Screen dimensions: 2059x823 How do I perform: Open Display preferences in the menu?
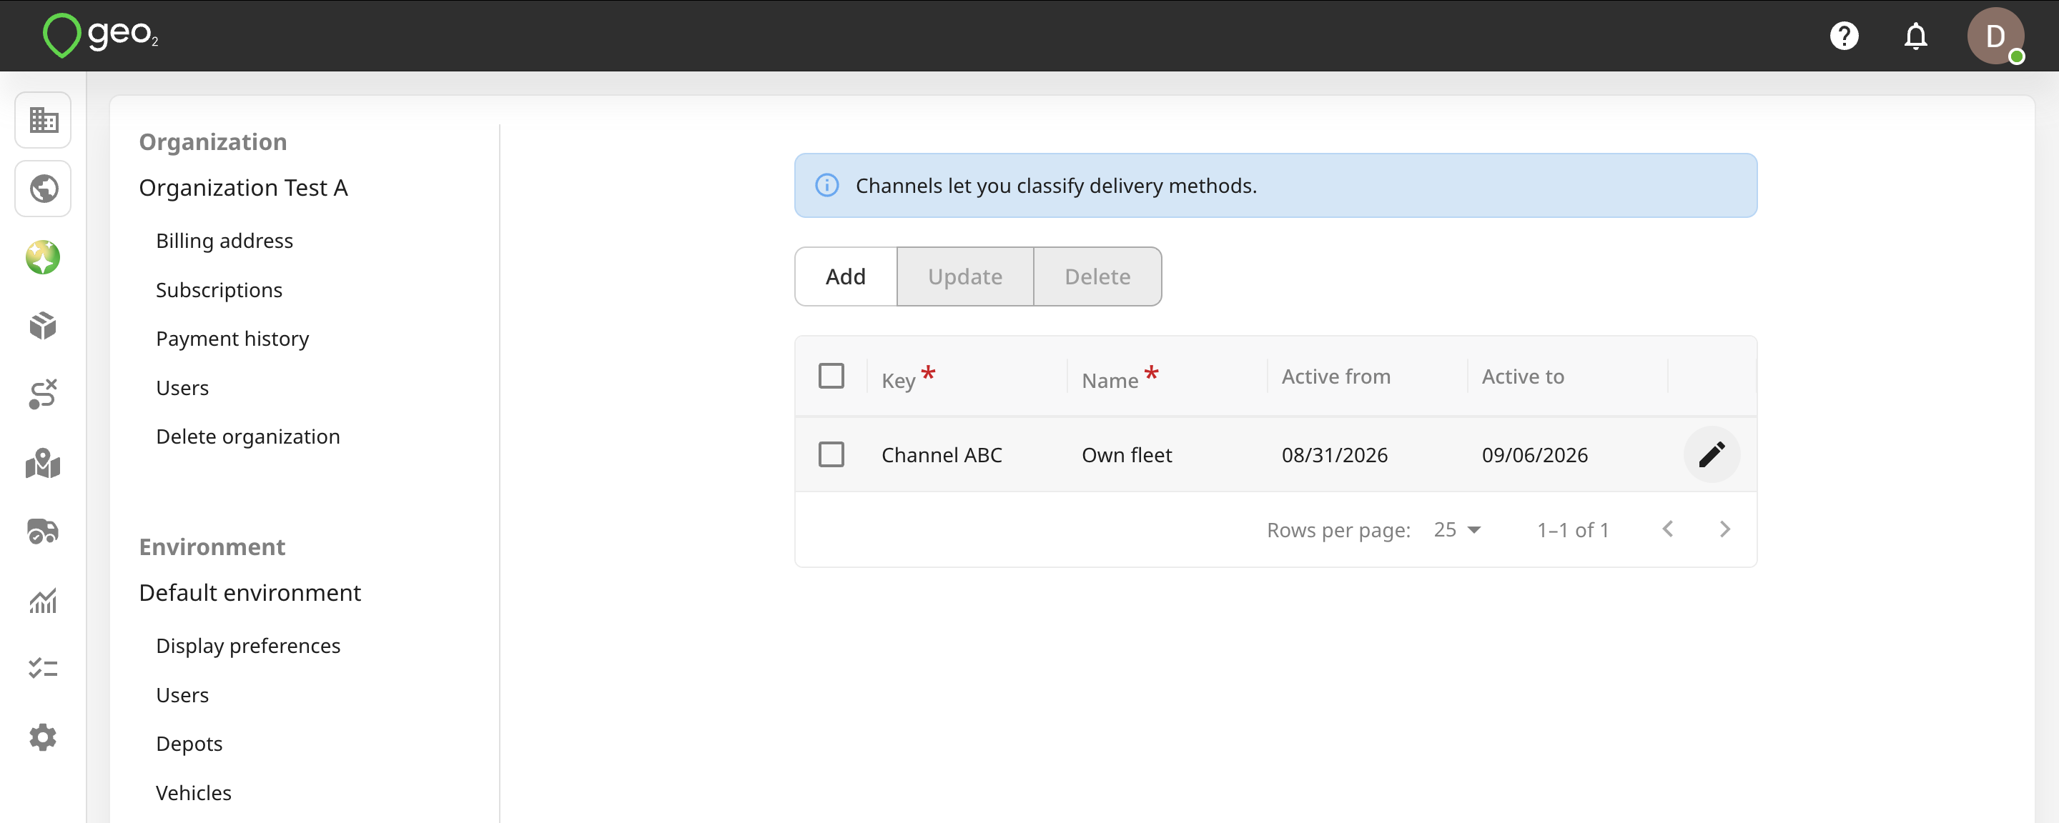(248, 646)
